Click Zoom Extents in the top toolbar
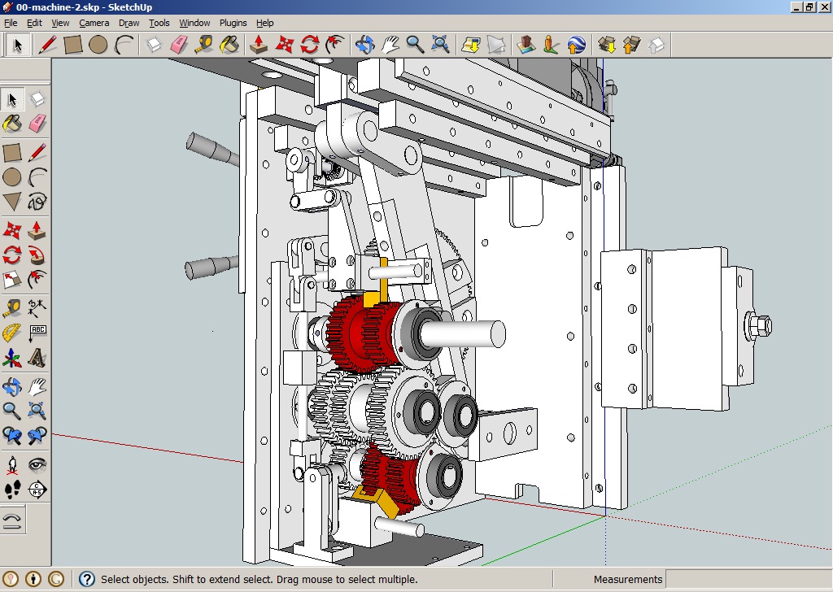Image resolution: width=833 pixels, height=592 pixels. click(440, 45)
